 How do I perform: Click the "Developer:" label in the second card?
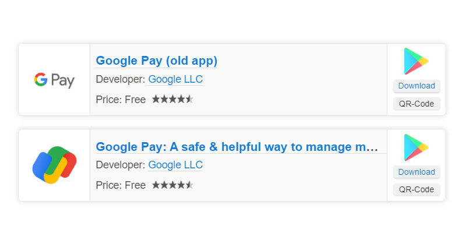(120, 165)
